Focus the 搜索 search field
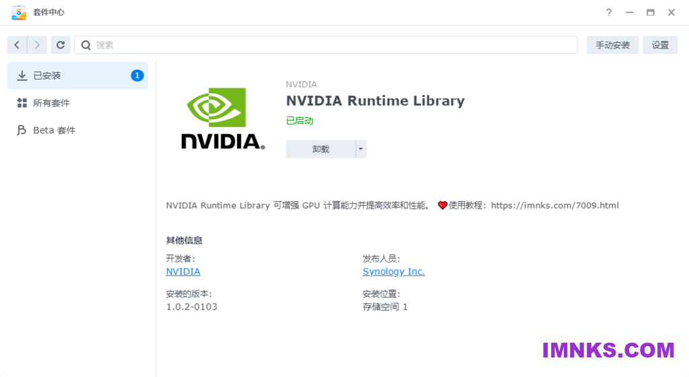 (326, 45)
